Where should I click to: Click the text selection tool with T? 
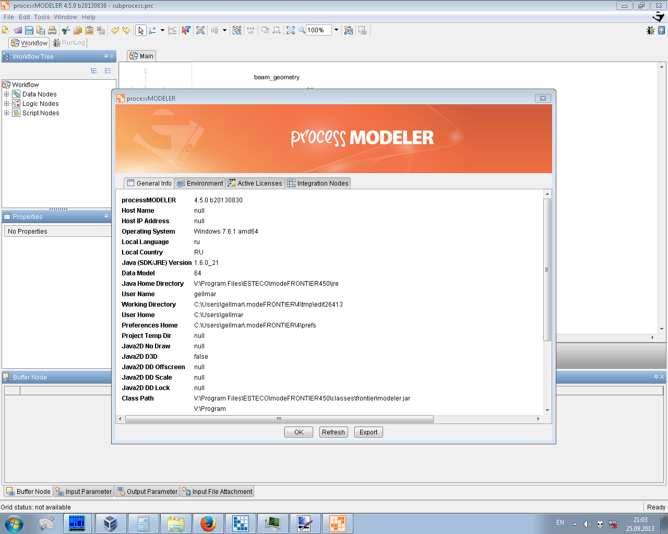(186, 30)
